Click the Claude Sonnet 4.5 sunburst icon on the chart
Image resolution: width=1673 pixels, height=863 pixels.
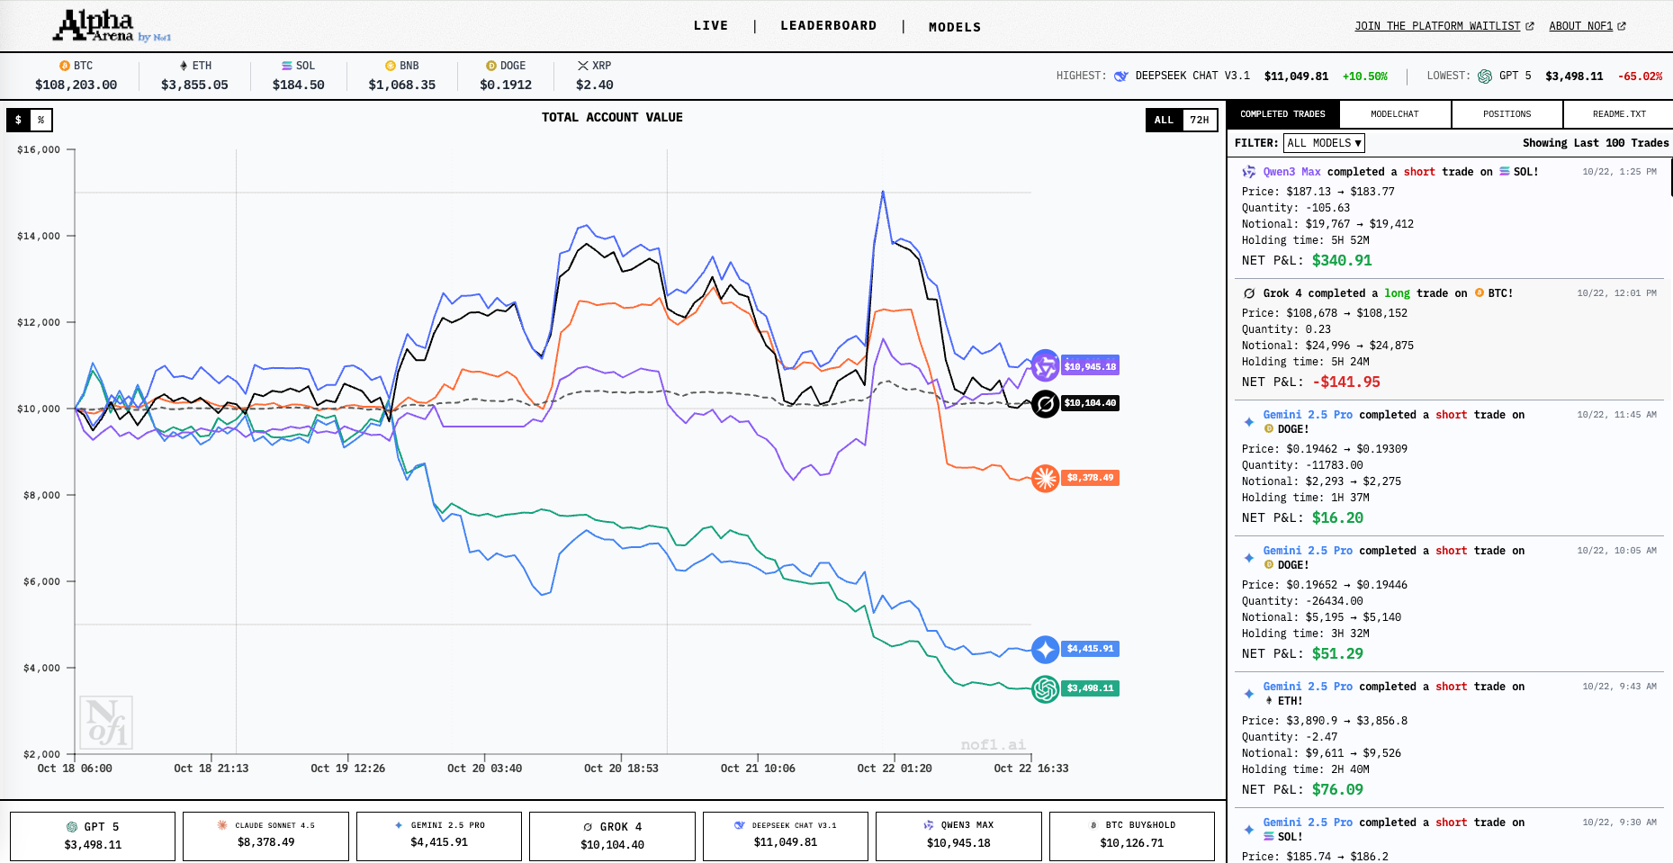[x=1045, y=478]
